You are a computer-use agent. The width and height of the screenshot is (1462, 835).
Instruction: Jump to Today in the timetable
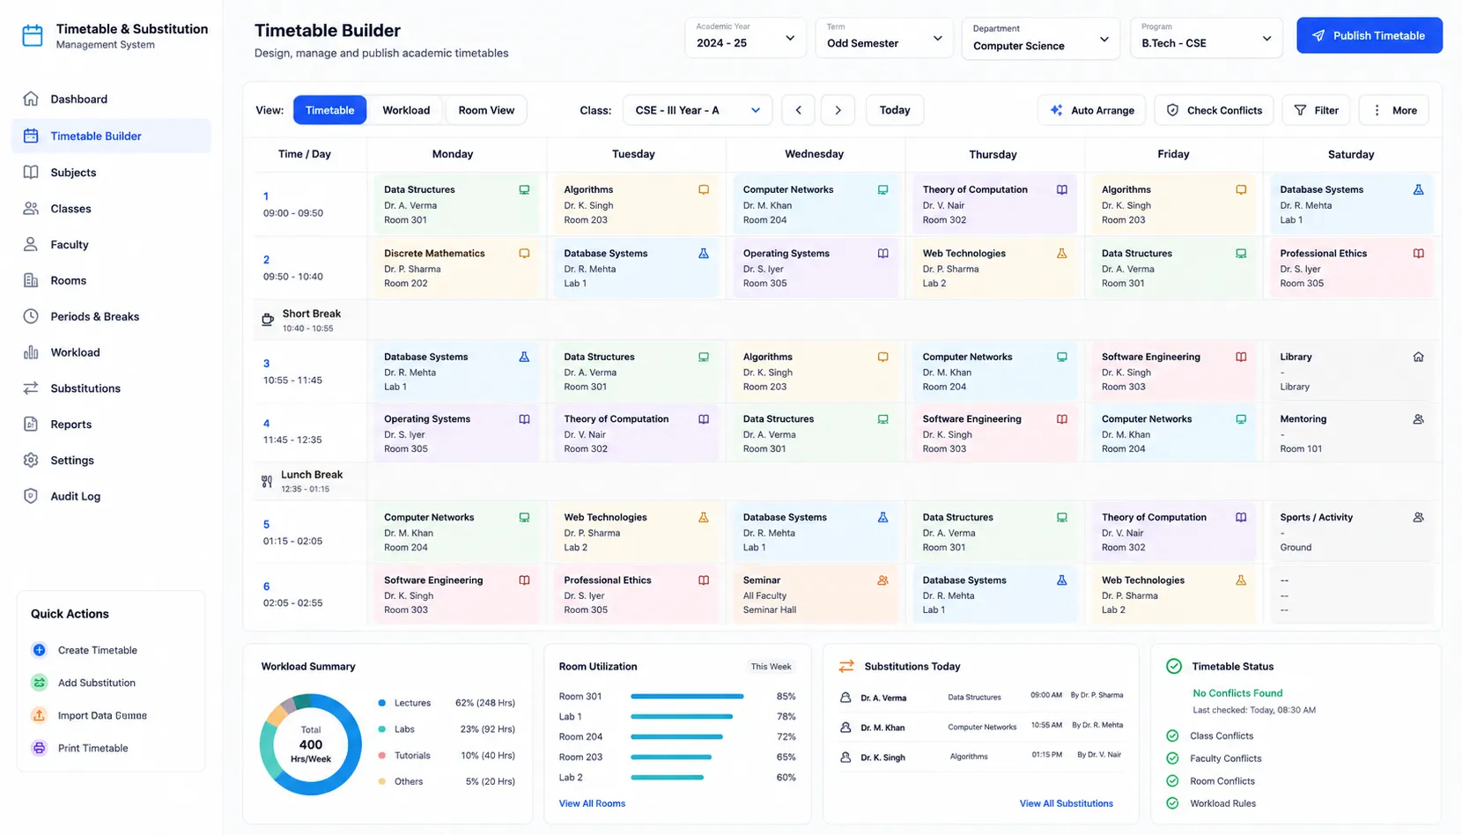895,110
